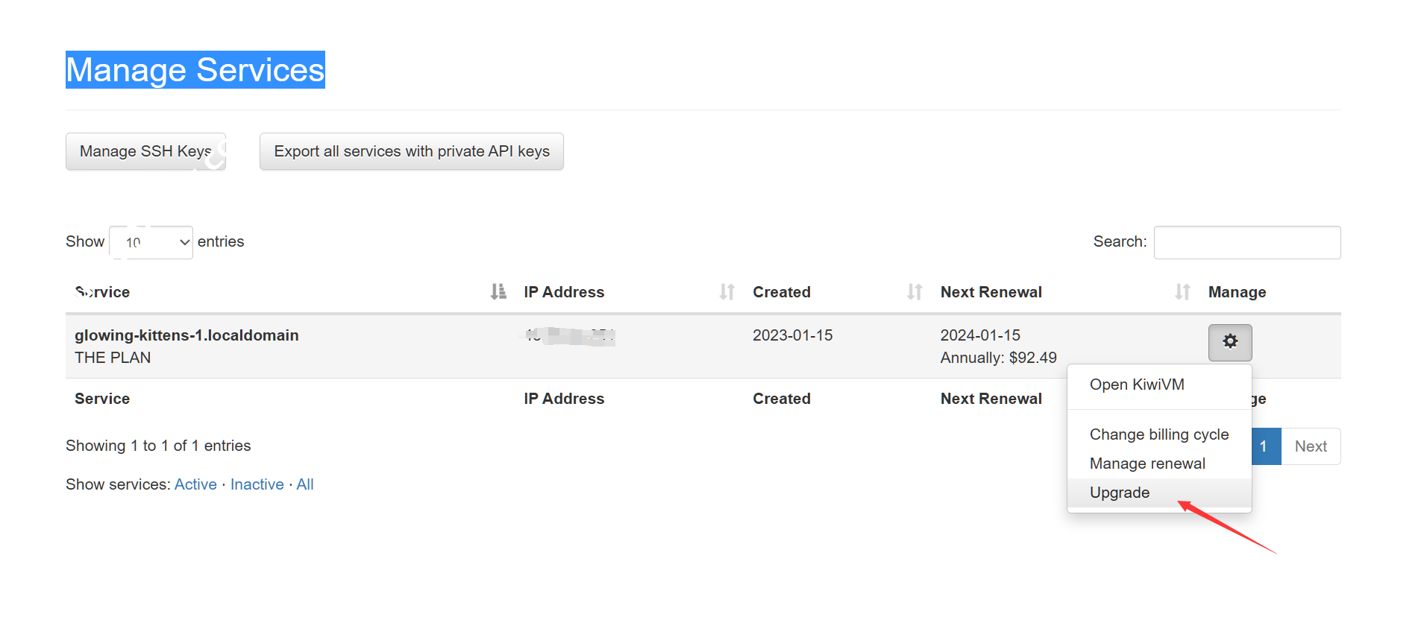Open the entries-per-page dropdown
Screen dimensions: 1427x623
coord(151,242)
